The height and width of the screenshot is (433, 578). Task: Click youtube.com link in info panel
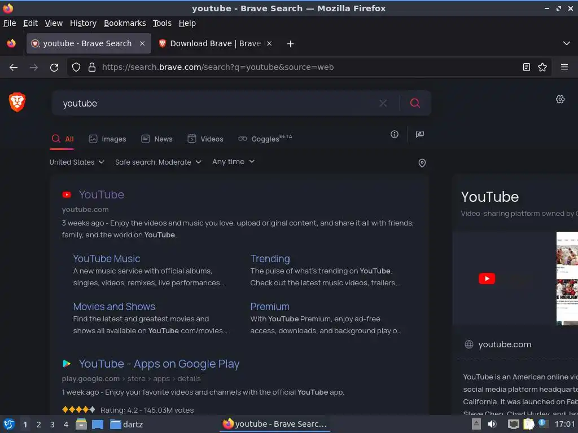tap(505, 344)
